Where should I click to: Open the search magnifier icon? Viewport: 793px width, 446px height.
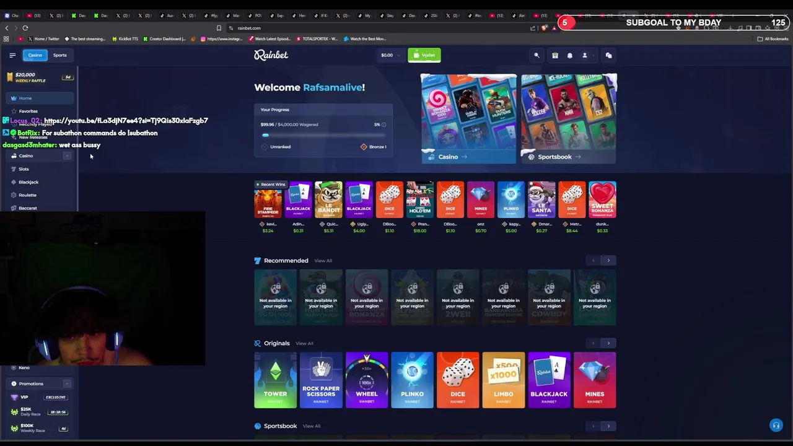coord(537,55)
